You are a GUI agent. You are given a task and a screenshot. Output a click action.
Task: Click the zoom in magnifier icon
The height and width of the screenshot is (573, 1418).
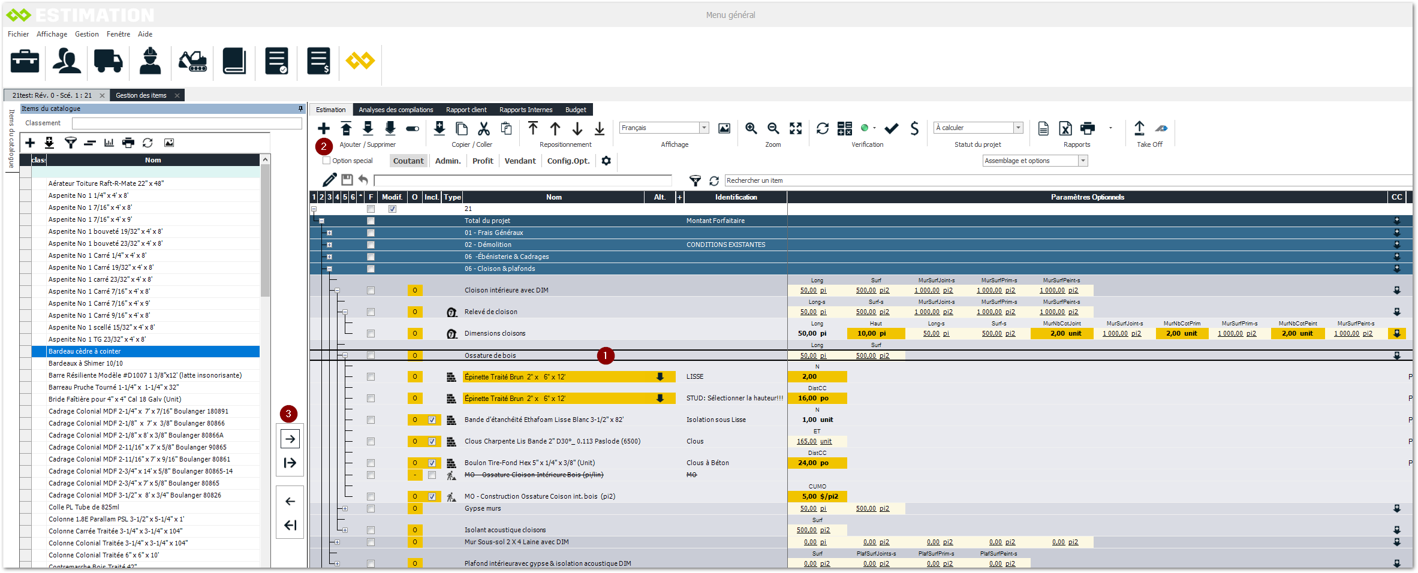coord(751,128)
